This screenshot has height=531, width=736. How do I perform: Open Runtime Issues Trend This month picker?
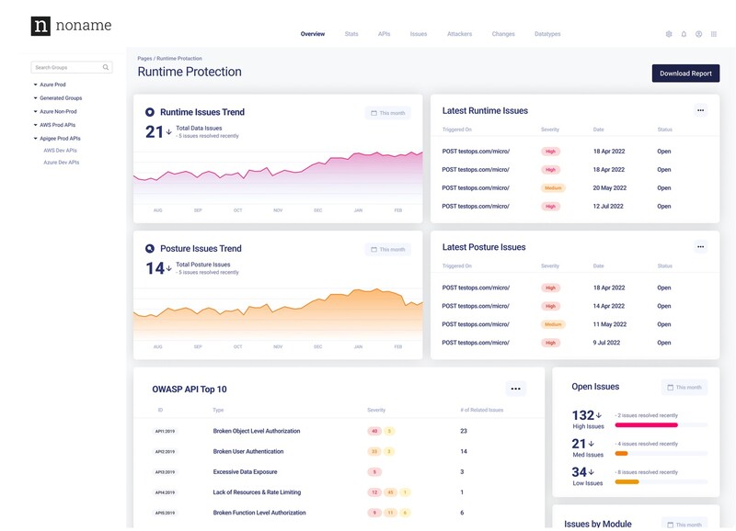pyautogui.click(x=387, y=113)
